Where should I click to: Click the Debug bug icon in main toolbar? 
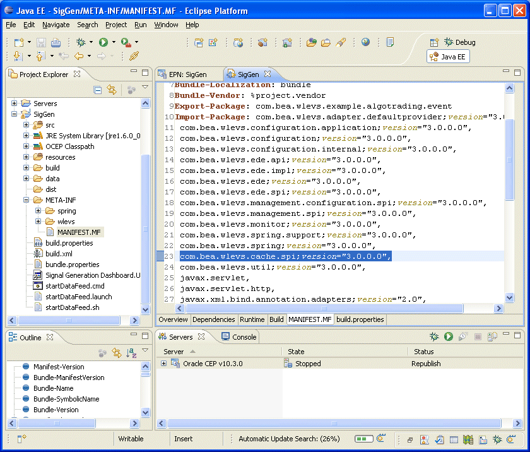coord(81,42)
